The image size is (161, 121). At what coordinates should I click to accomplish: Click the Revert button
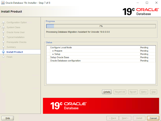133,92
